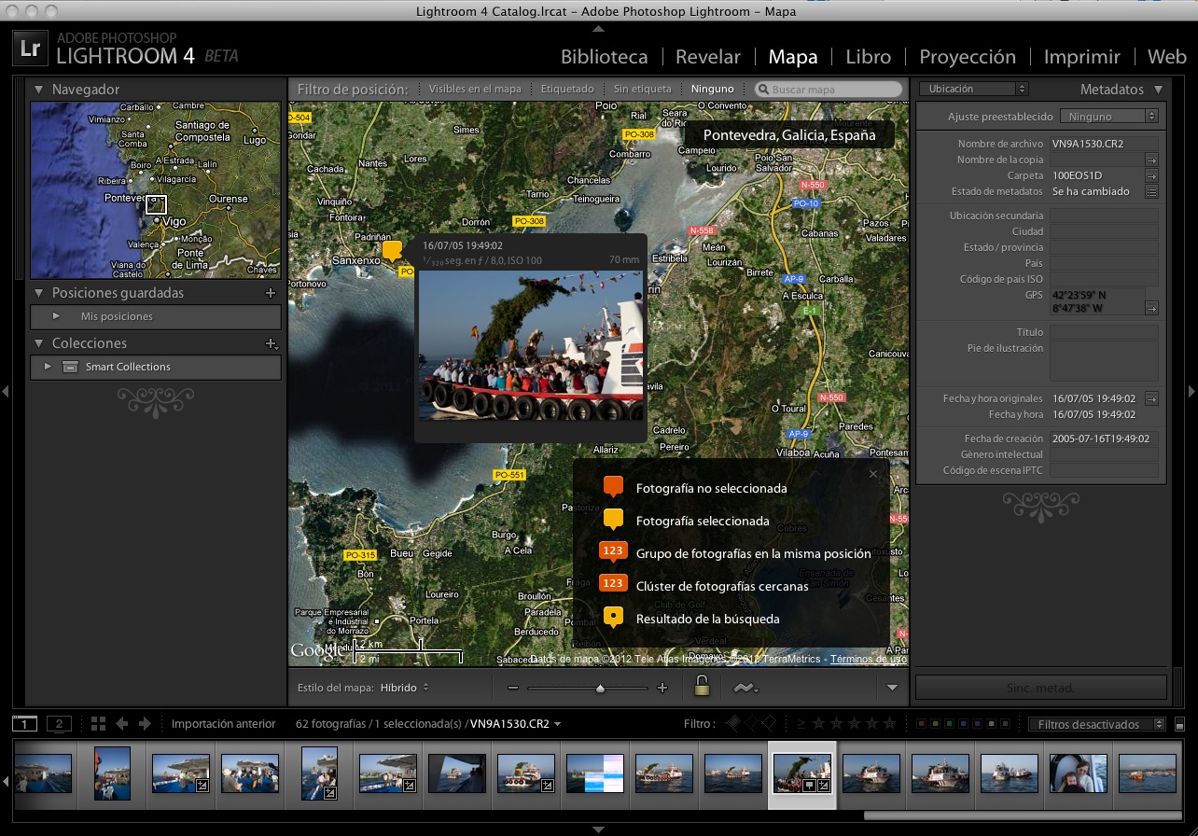This screenshot has height=836, width=1198.
Task: Collapse Posiciones guardadas panel
Action: [x=39, y=293]
